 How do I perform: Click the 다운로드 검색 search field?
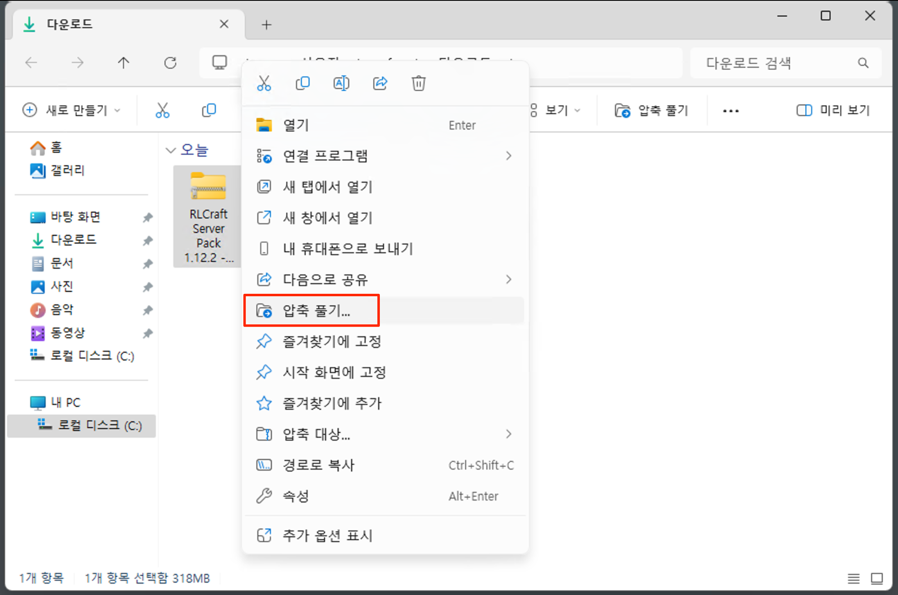click(x=778, y=63)
